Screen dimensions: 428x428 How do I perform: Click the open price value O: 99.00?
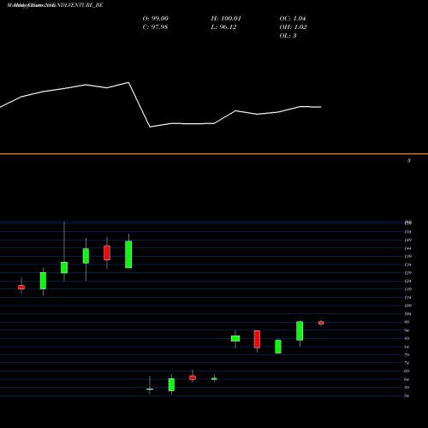155,19
